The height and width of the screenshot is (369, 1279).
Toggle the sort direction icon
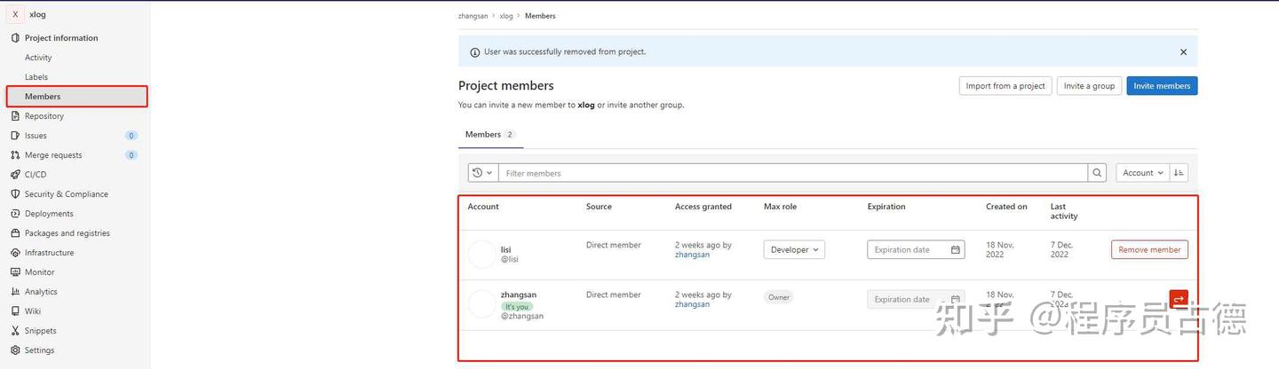coord(1179,173)
